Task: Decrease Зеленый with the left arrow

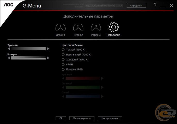Action: point(63,87)
